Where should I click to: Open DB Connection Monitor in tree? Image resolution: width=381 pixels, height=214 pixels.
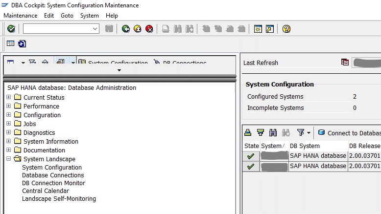pyautogui.click(x=53, y=183)
